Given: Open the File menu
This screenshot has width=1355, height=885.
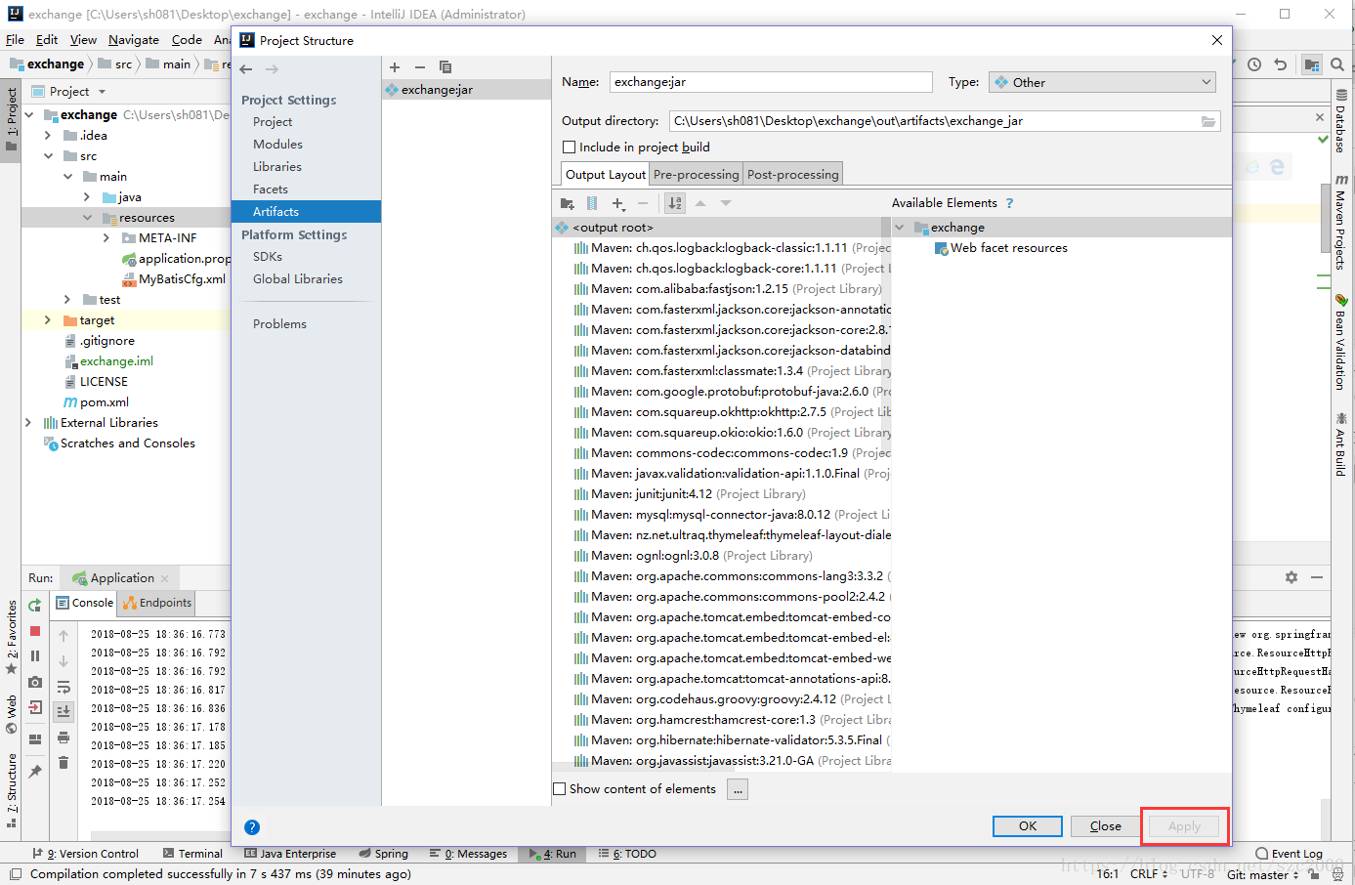Looking at the screenshot, I should pos(15,40).
